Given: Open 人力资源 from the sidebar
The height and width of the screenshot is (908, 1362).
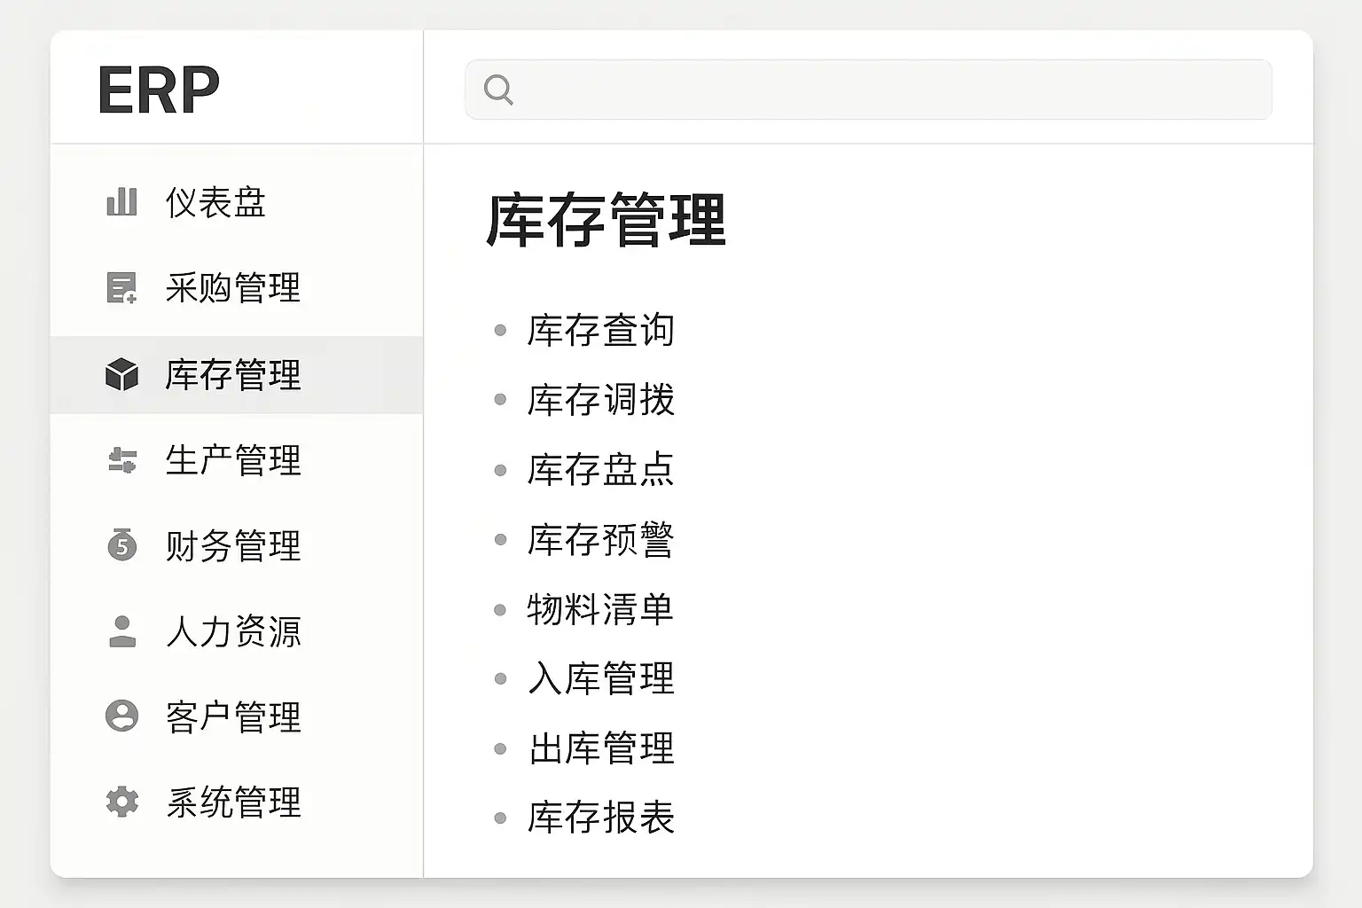Looking at the screenshot, I should pyautogui.click(x=233, y=632).
